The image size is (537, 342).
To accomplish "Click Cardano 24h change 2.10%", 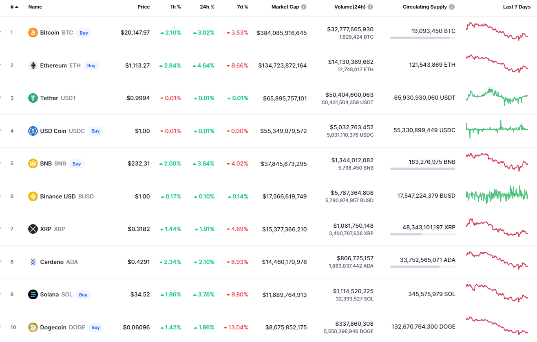I will [x=204, y=262].
